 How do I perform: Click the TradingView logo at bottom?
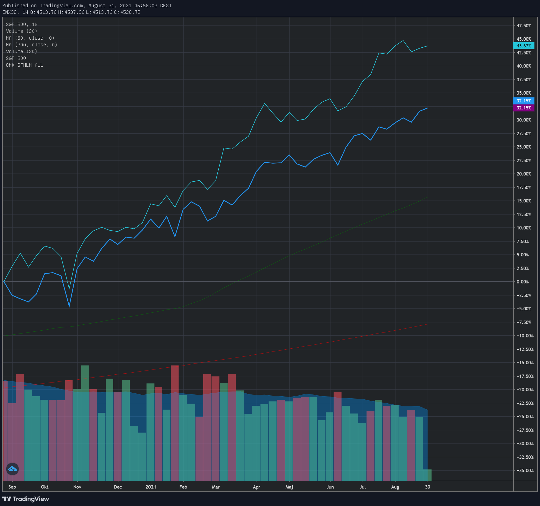[26, 499]
